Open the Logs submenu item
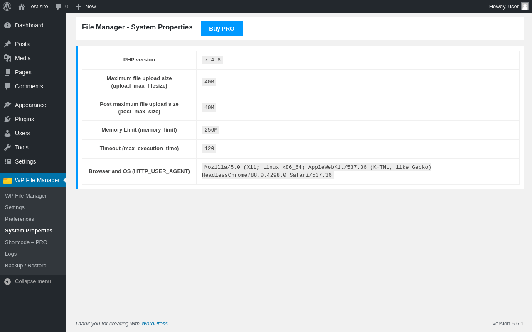Image resolution: width=532 pixels, height=332 pixels. (x=11, y=254)
